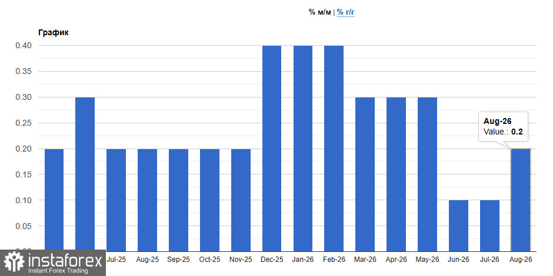This screenshot has height=276, width=553.
Task: Click the Jun-26 bar
Action: point(458,225)
